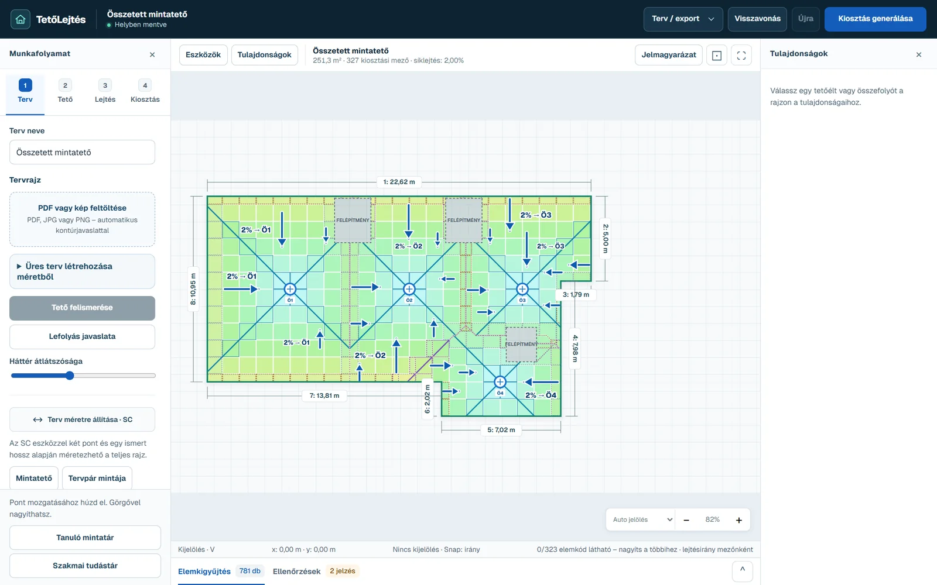Close the Munkafolyamat panel
The image size is (937, 585).
(x=152, y=54)
